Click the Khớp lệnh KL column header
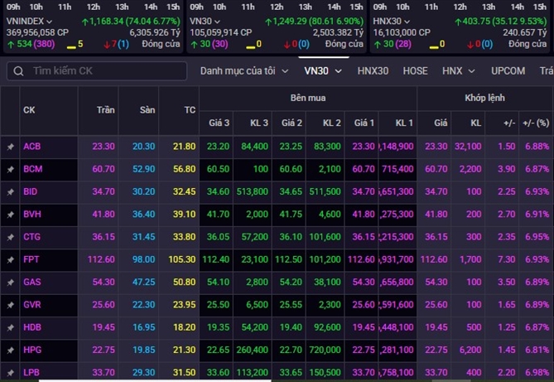This screenshot has width=554, height=382. (475, 123)
